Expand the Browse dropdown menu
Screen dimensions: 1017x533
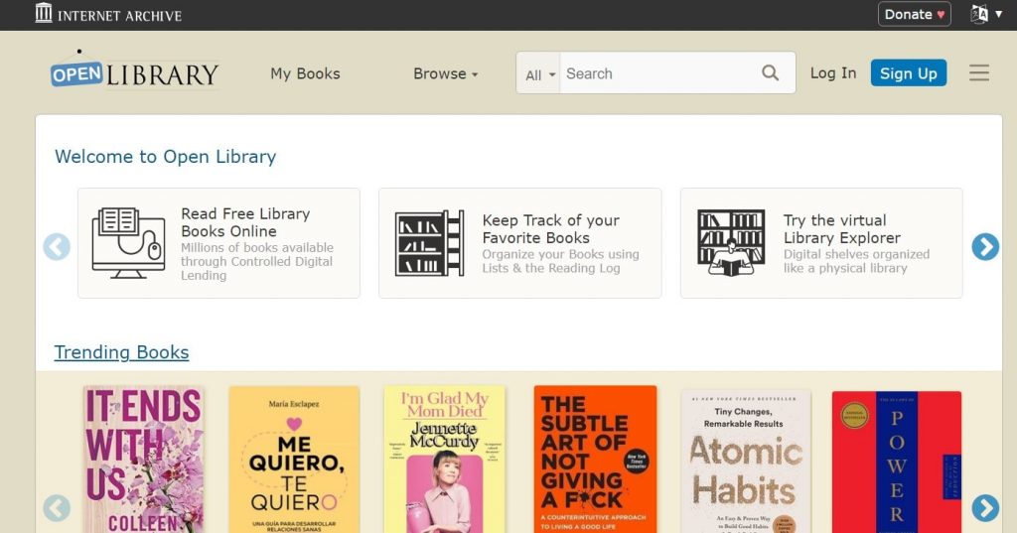coord(446,73)
